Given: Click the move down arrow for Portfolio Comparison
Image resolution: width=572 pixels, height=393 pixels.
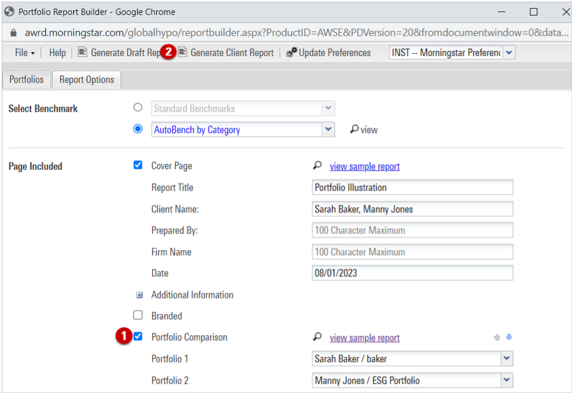Looking at the screenshot, I should 509,338.
